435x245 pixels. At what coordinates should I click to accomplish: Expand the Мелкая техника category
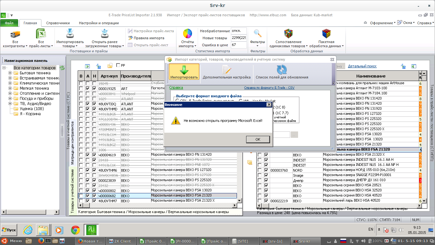coord(10,88)
